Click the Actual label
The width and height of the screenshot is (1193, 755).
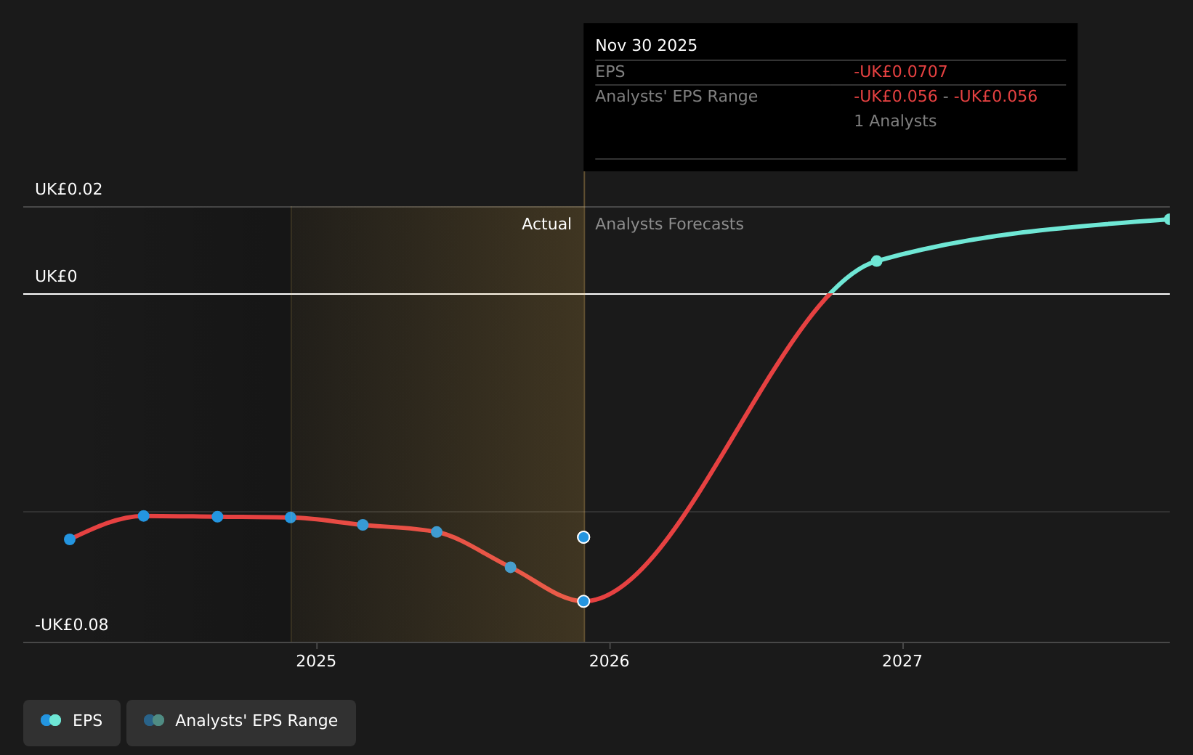[546, 224]
